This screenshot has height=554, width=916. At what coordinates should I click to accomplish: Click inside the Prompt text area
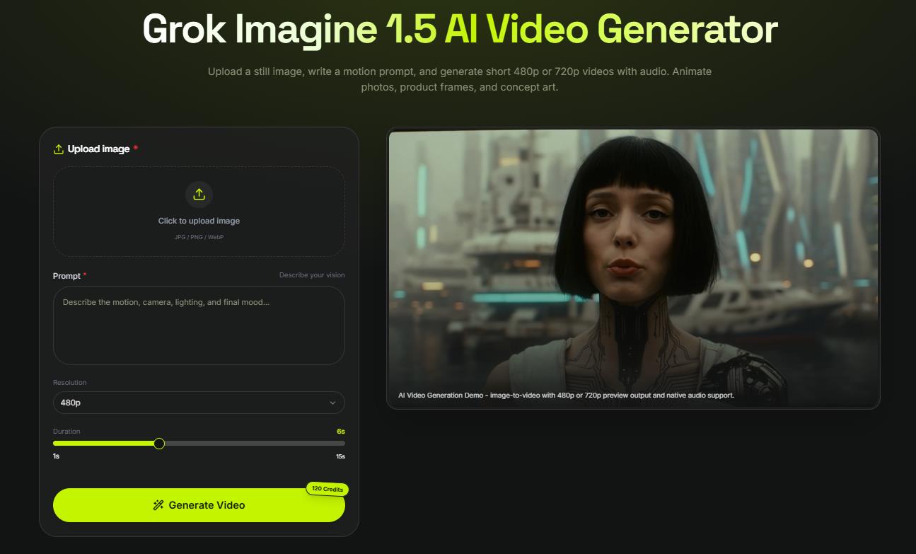pyautogui.click(x=199, y=325)
